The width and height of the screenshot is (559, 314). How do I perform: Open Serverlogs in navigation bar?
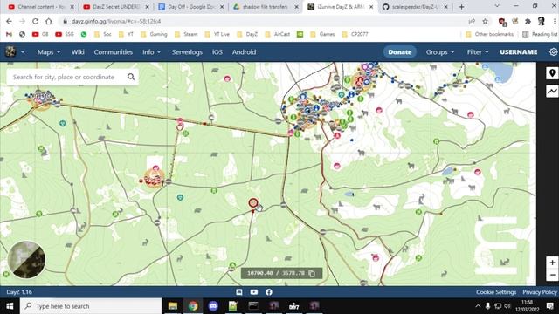click(x=187, y=52)
